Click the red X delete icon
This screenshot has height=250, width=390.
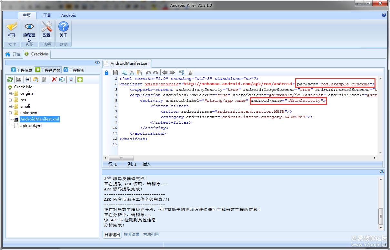[54, 80]
